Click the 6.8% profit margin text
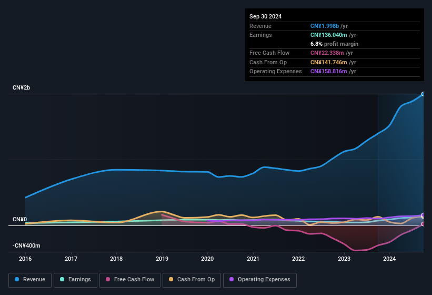 coord(334,44)
